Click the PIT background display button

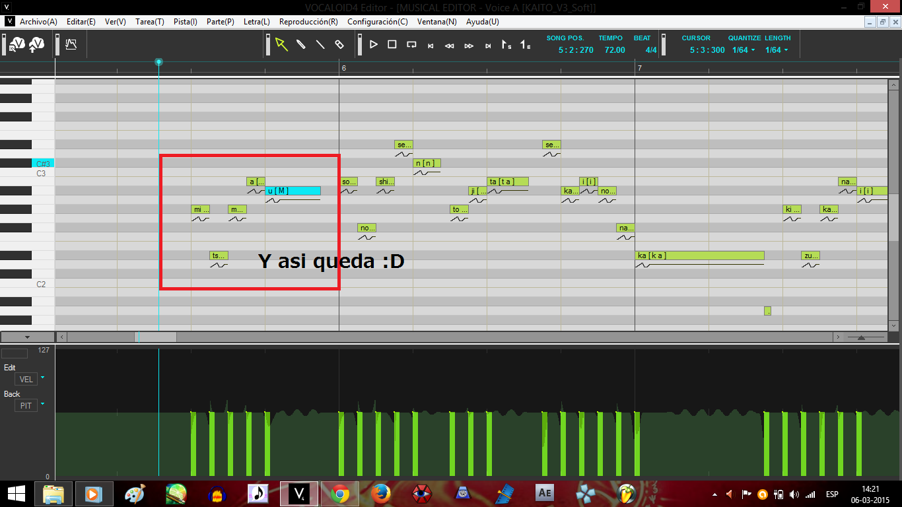24,405
